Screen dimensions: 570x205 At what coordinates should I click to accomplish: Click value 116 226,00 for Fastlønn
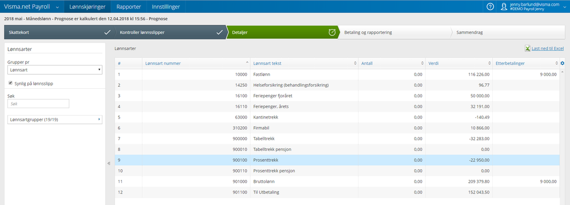pyautogui.click(x=479, y=75)
